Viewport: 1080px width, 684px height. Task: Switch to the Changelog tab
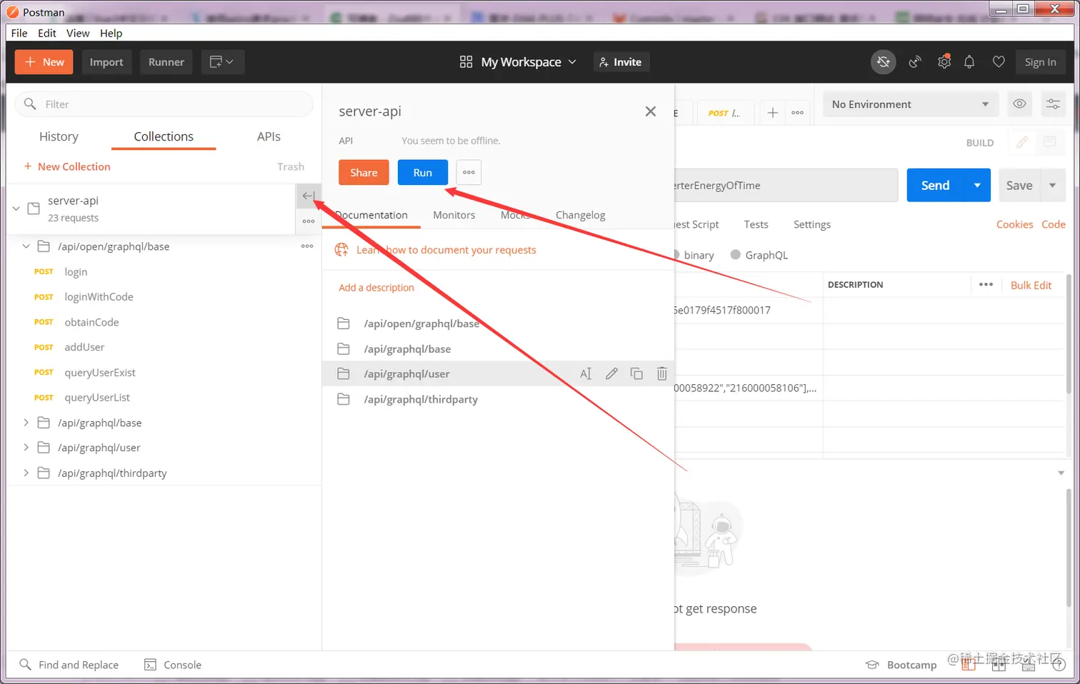pyautogui.click(x=580, y=215)
